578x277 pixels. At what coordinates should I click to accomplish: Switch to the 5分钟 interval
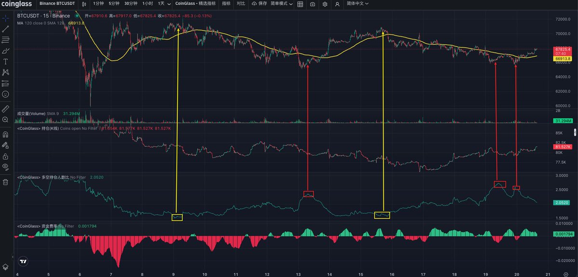pos(114,4)
